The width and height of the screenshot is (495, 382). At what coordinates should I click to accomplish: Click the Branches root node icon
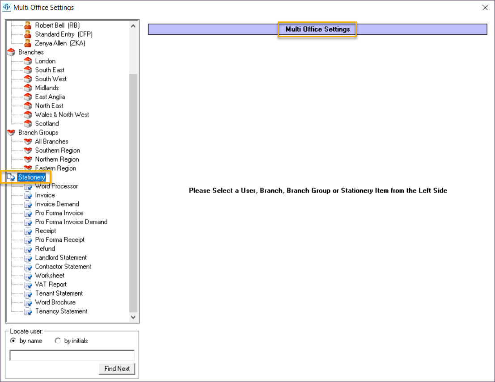tap(11, 52)
